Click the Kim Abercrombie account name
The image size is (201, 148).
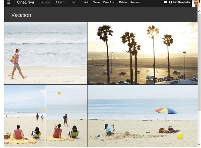click(x=182, y=2)
